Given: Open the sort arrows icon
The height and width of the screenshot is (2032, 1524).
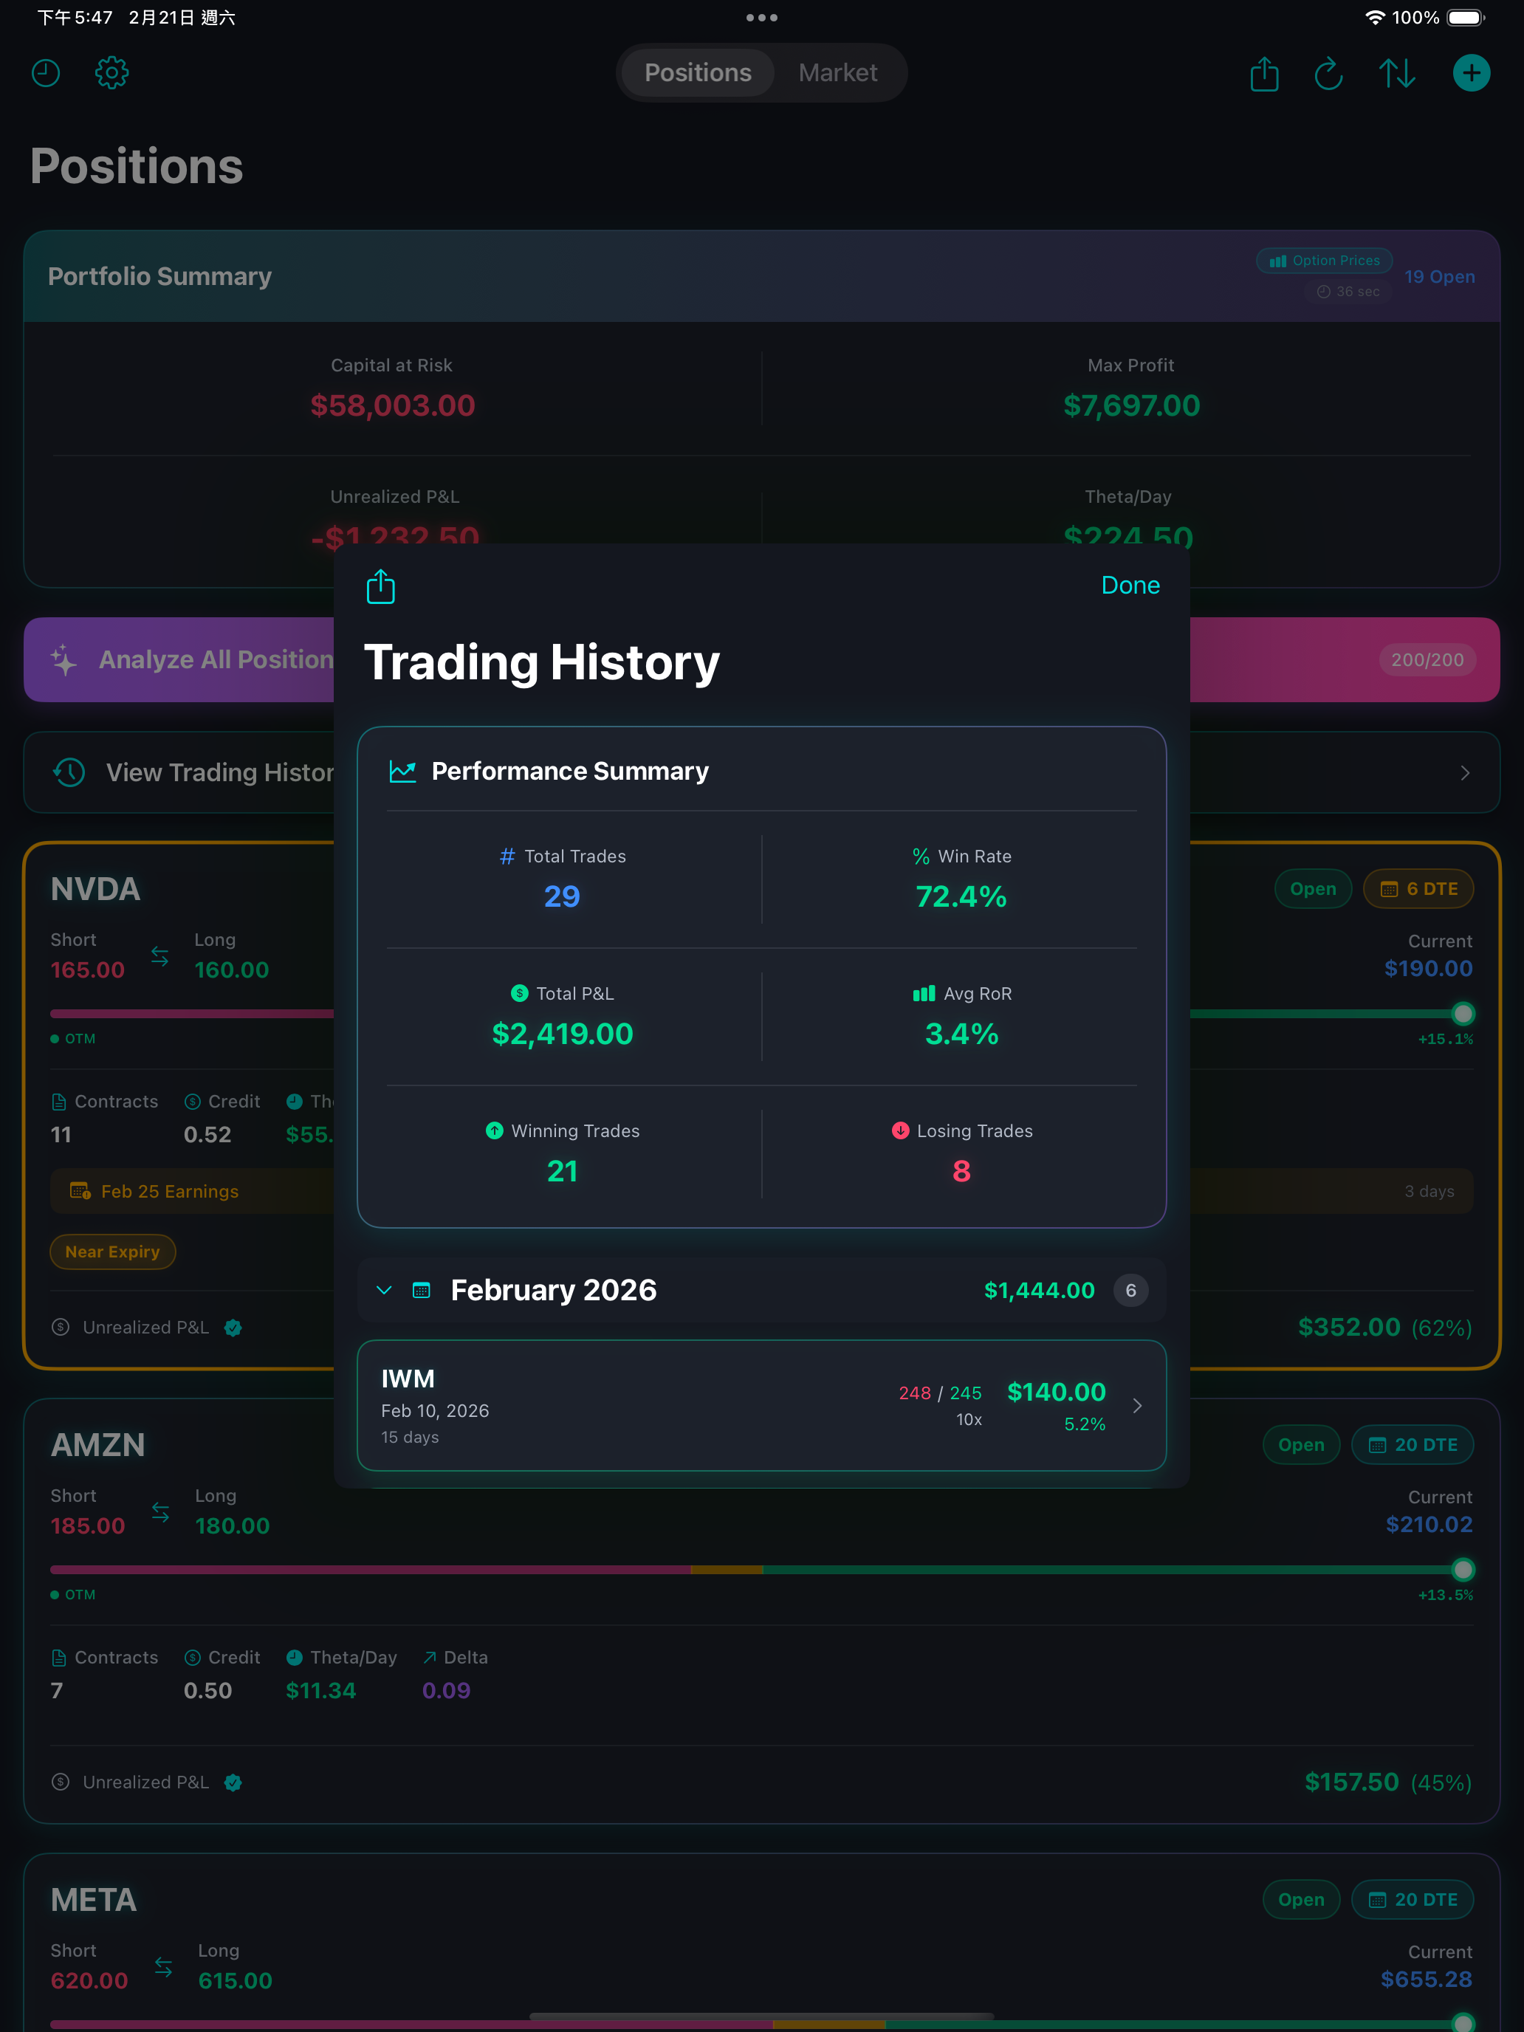Looking at the screenshot, I should 1396,74.
